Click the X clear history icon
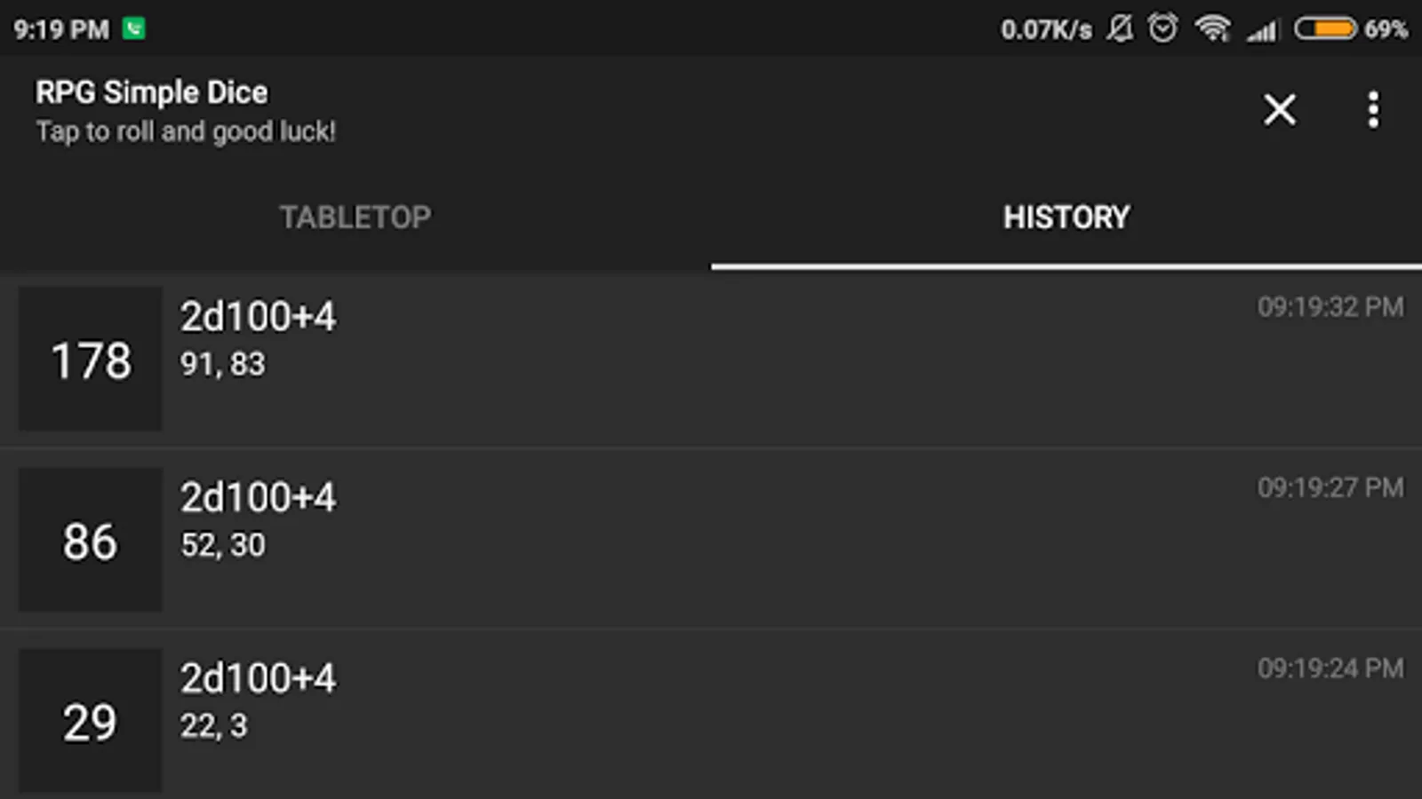 pos(1279,110)
